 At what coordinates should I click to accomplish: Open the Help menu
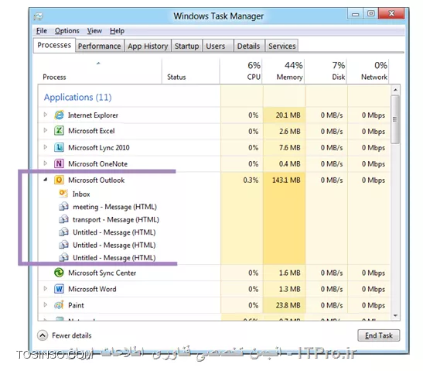pyautogui.click(x=117, y=31)
